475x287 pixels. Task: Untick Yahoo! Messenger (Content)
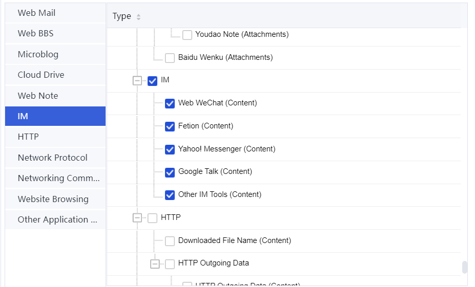tap(170, 149)
